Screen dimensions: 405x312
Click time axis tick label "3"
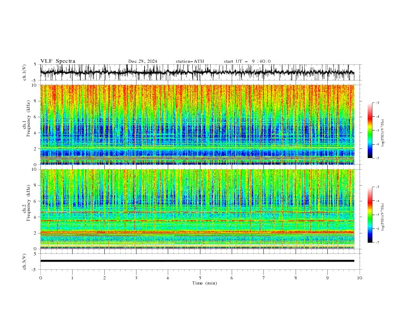pyautogui.click(x=136, y=278)
